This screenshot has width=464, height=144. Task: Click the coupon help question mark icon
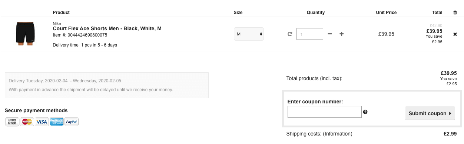[x=365, y=112]
